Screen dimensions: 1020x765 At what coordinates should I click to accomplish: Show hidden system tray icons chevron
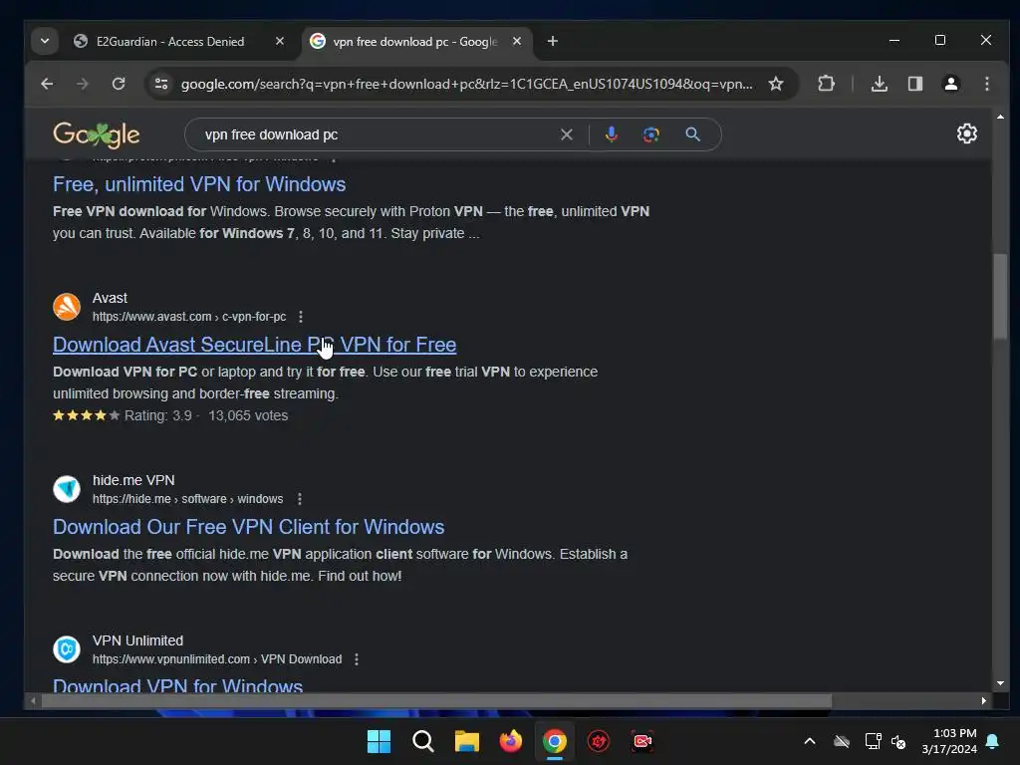810,741
